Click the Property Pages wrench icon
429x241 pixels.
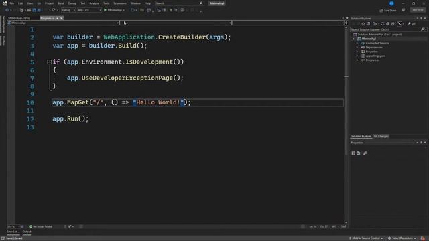click(365, 153)
